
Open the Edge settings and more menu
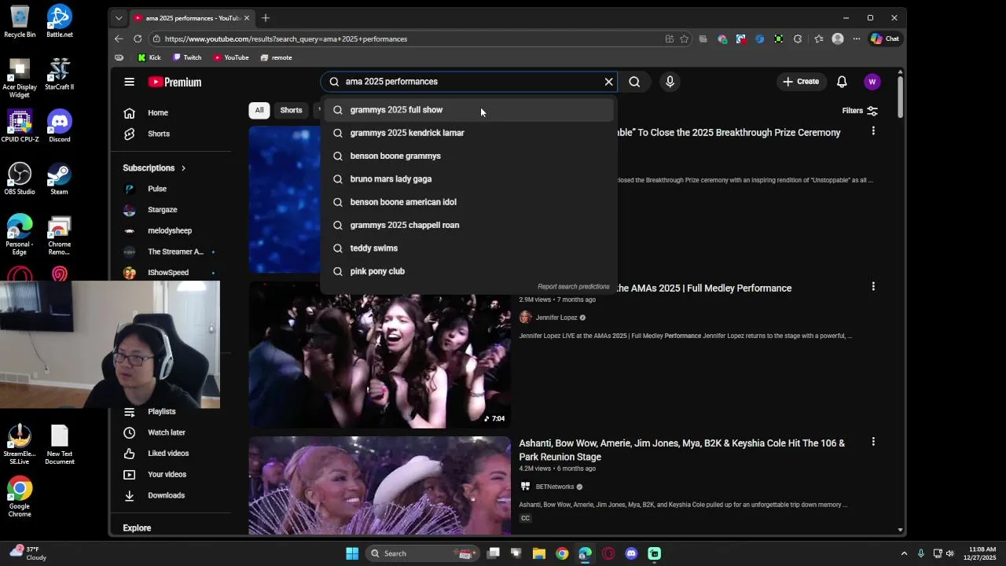(x=857, y=39)
